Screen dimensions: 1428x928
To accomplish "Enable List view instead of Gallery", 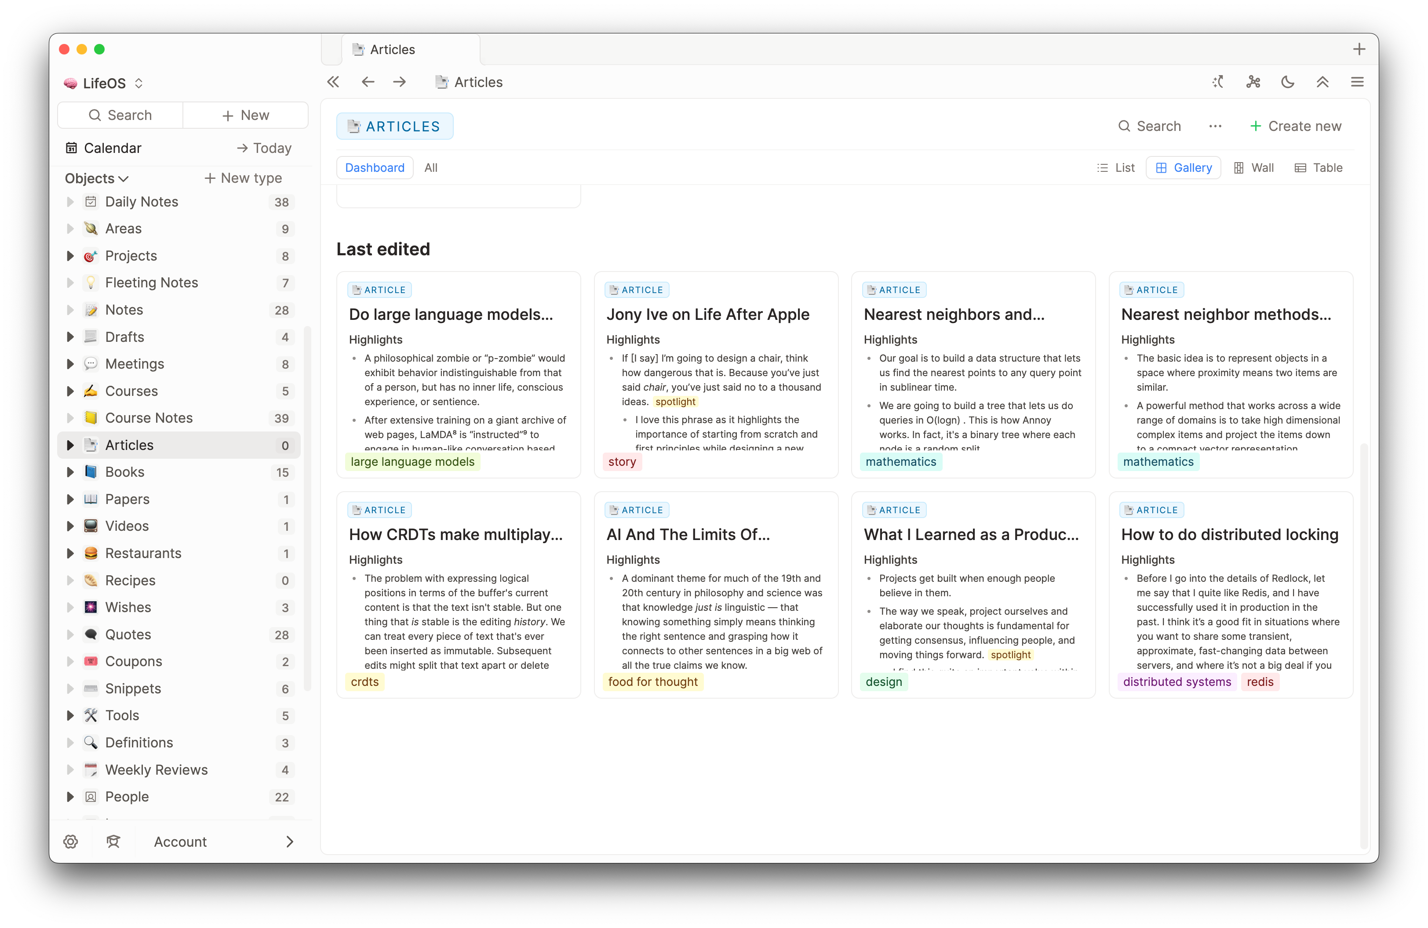I will pyautogui.click(x=1115, y=168).
